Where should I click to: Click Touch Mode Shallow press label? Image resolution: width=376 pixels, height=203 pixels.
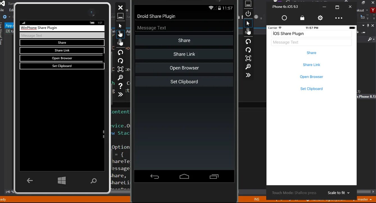click(294, 193)
